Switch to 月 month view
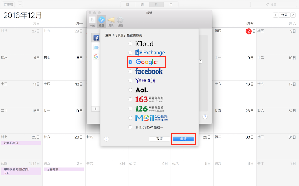This screenshot has width=299, height=186. pyautogui.click(x=156, y=4)
